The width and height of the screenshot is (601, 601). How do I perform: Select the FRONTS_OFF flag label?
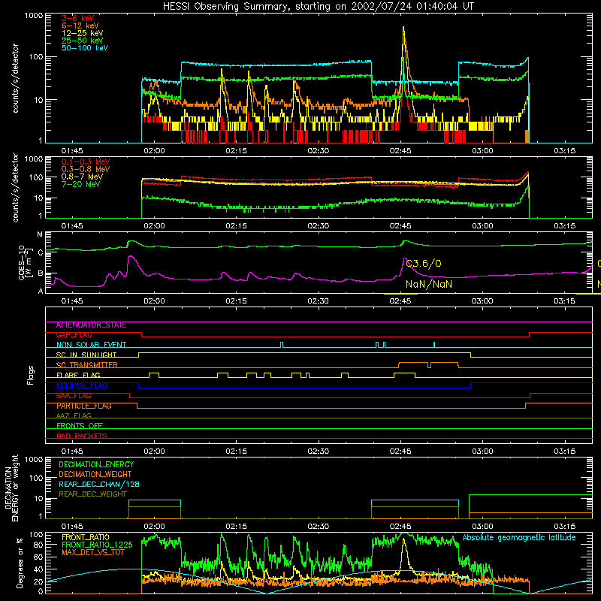[80, 425]
